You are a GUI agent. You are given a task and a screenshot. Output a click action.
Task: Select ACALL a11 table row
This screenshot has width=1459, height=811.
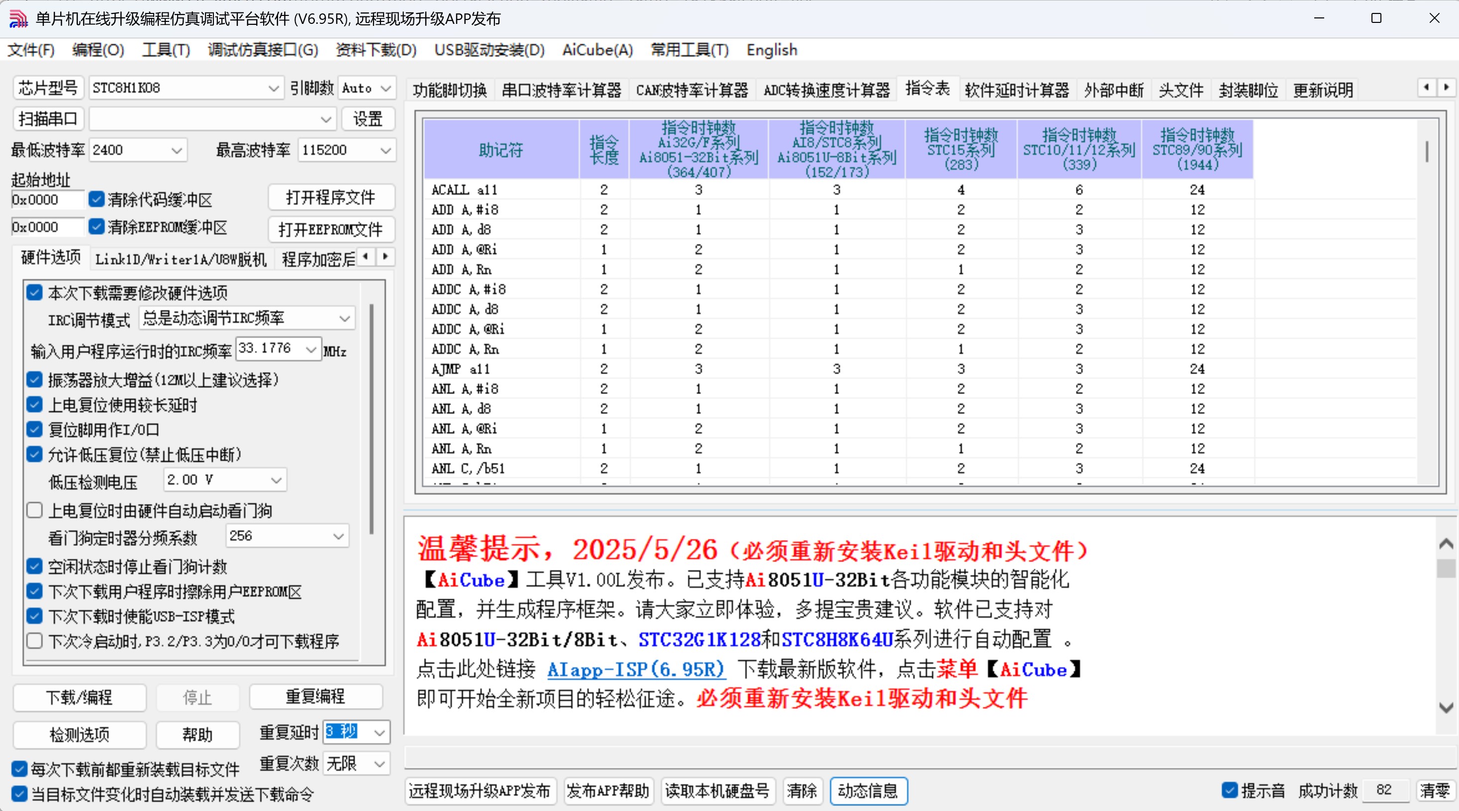[838, 190]
